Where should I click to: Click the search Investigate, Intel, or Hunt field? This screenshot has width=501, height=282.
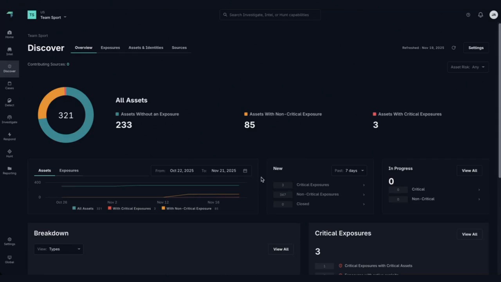coord(270,15)
